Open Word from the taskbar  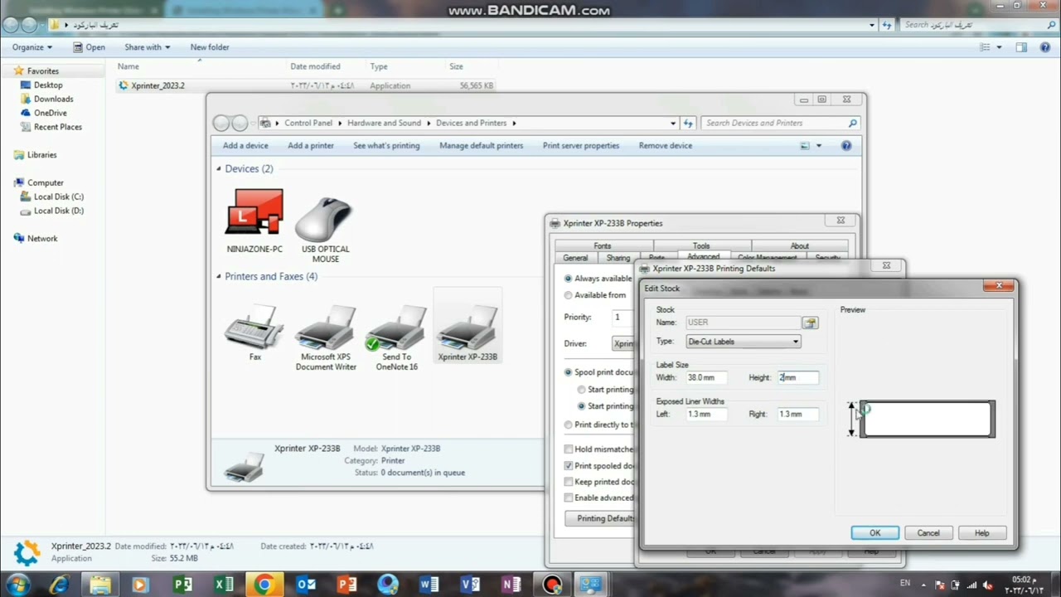[x=429, y=585]
